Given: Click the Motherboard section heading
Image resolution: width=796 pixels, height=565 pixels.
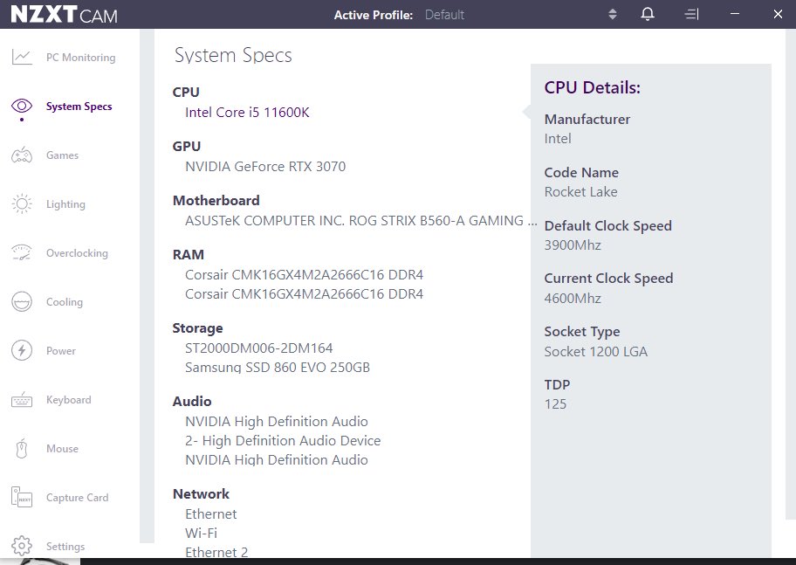Looking at the screenshot, I should click(x=216, y=201).
